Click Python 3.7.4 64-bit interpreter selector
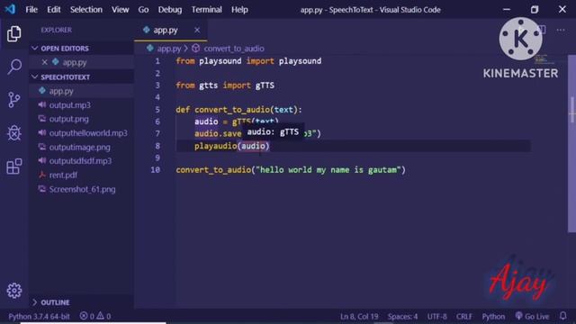Screen dimensions: 576x324 pyautogui.click(x=39, y=316)
